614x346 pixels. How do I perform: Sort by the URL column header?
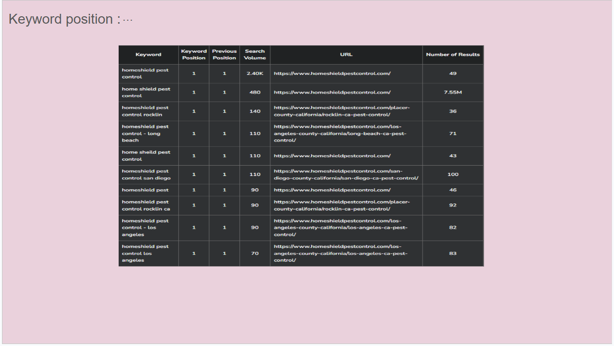tap(346, 55)
